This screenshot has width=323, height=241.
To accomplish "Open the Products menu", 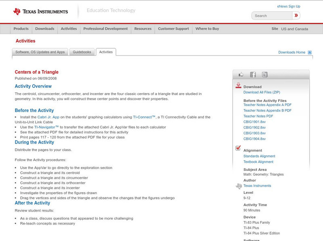I will 21,29.
